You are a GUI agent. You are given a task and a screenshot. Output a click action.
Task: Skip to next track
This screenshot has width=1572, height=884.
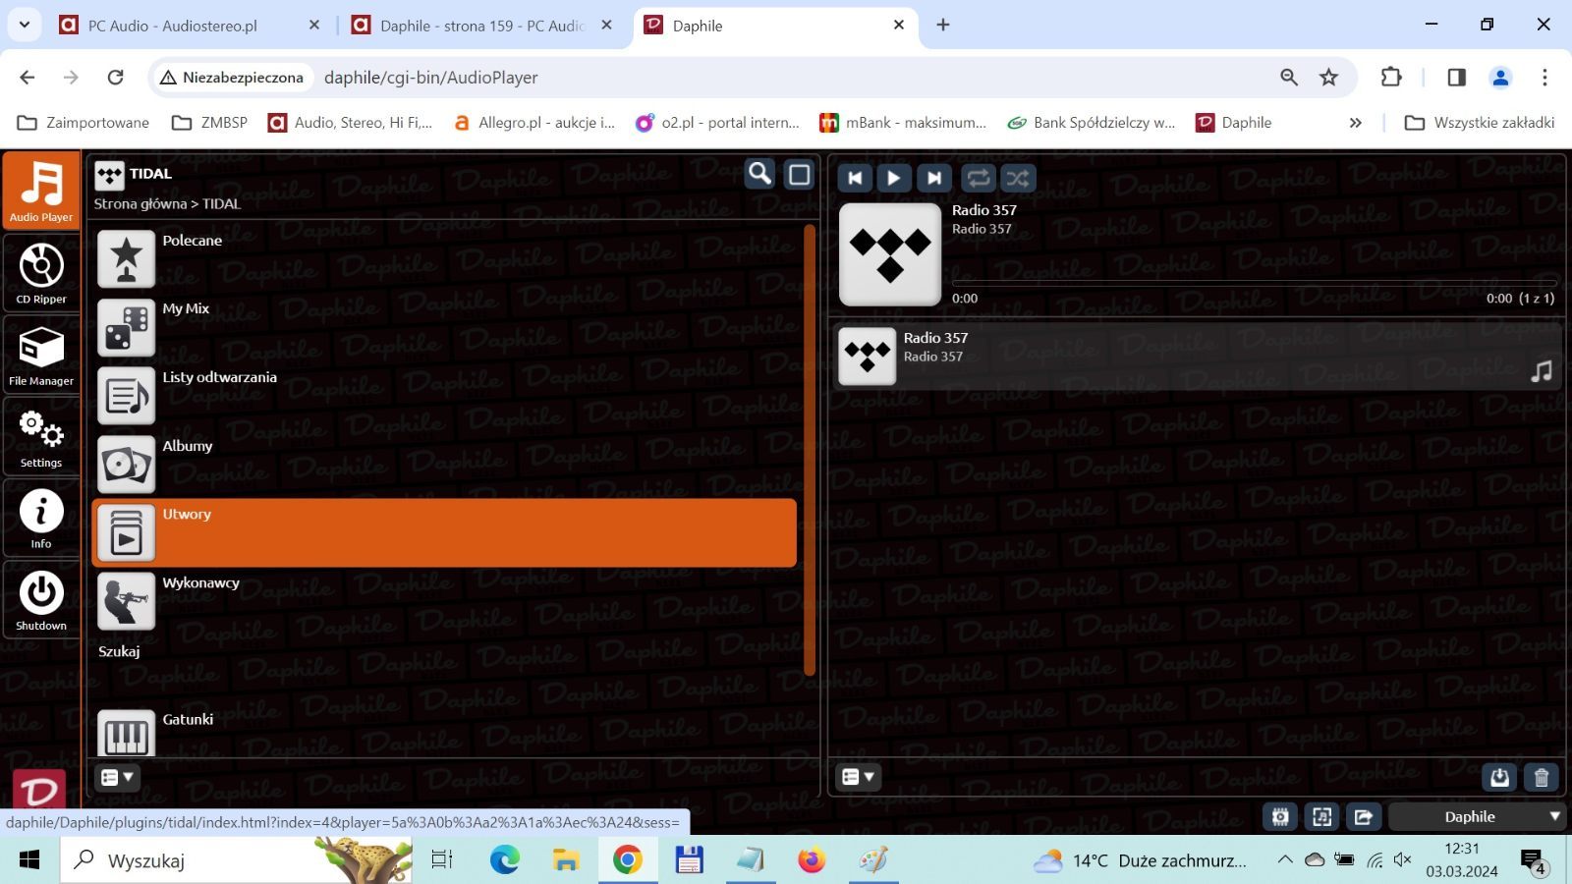[x=933, y=178]
